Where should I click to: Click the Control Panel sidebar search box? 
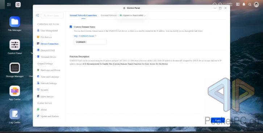pyautogui.click(x=53, y=16)
